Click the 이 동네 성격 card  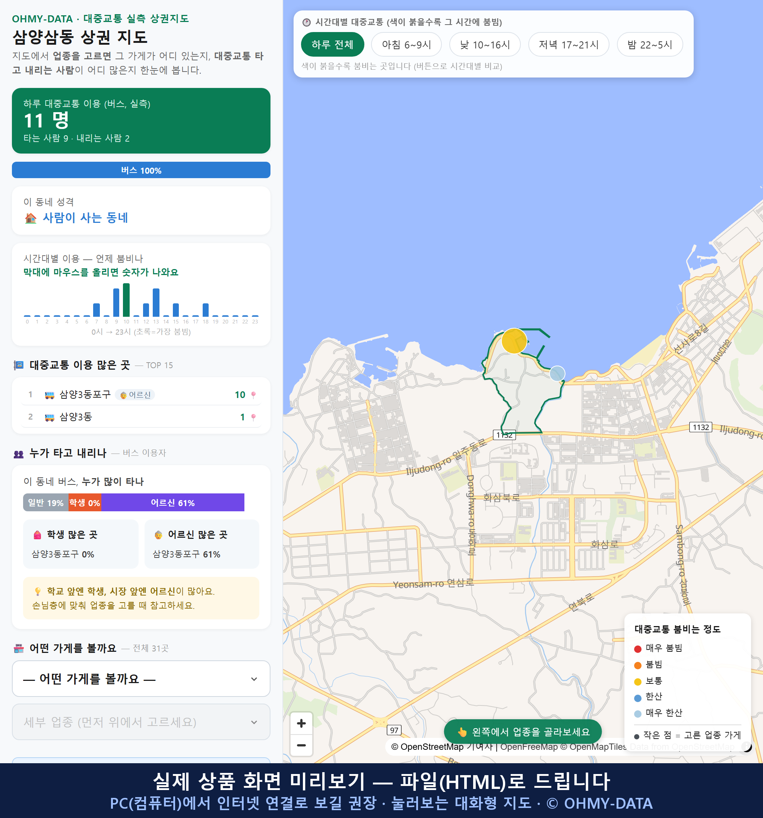click(x=141, y=211)
